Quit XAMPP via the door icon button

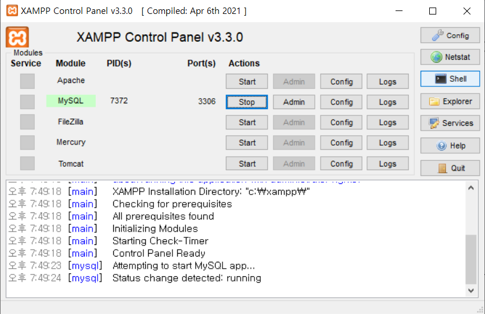450,168
